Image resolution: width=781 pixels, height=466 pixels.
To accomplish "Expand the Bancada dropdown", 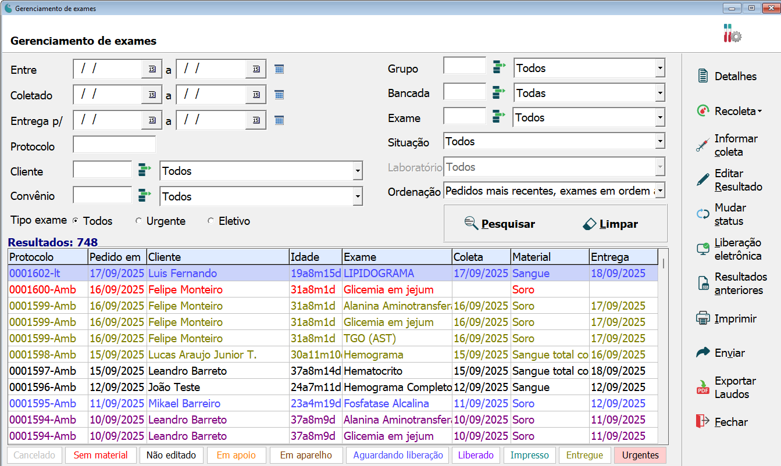I will (x=659, y=93).
